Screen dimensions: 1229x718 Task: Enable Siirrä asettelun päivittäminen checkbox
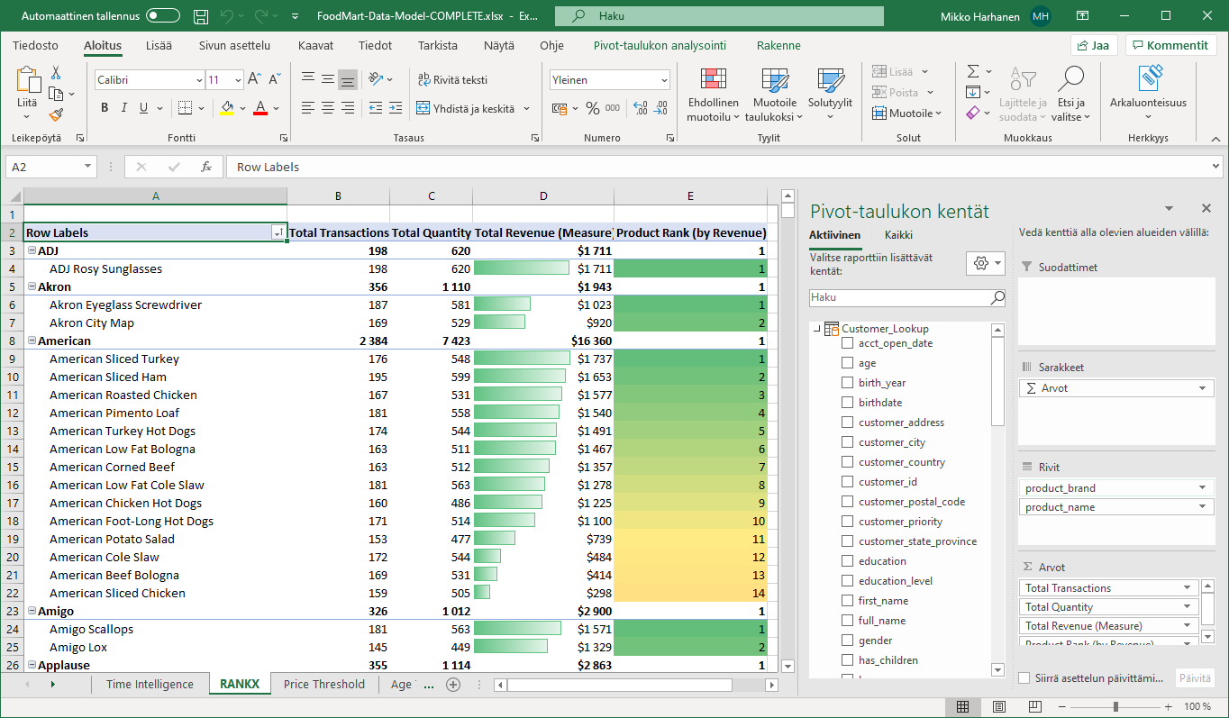[1024, 678]
